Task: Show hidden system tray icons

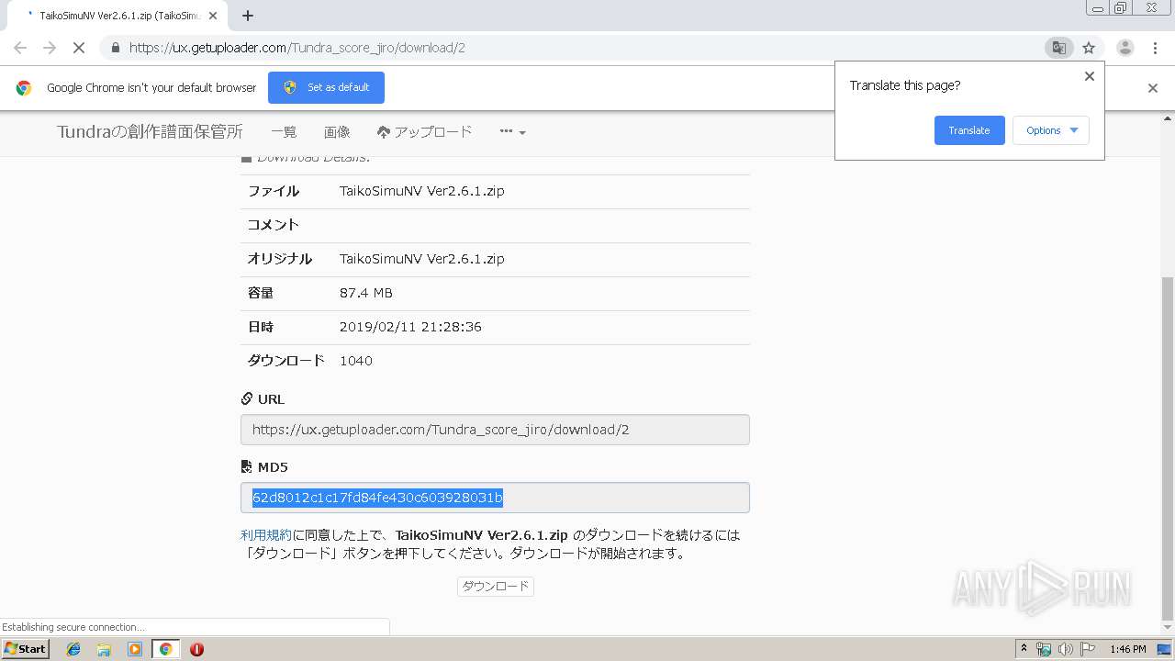Action: click(1024, 649)
